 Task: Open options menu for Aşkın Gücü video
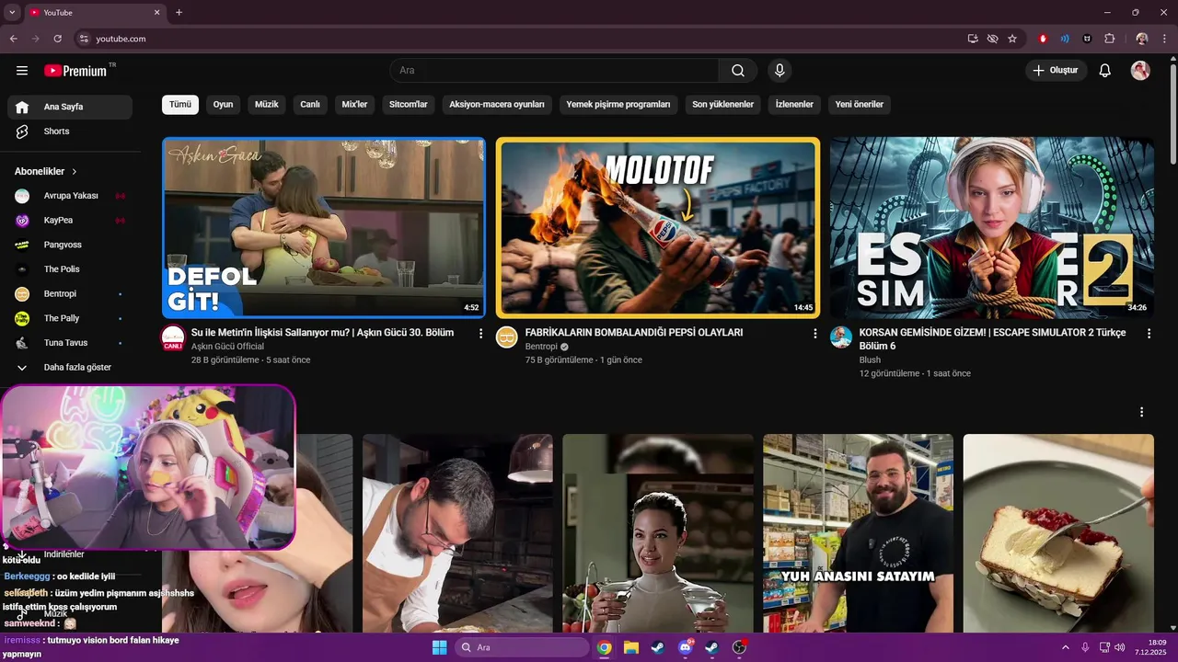pyautogui.click(x=480, y=334)
